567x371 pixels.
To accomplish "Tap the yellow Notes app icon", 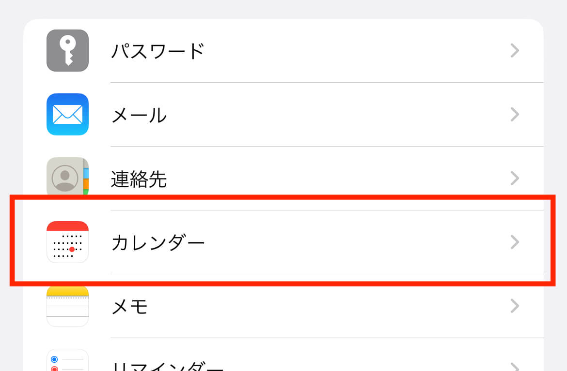I will pos(68,306).
